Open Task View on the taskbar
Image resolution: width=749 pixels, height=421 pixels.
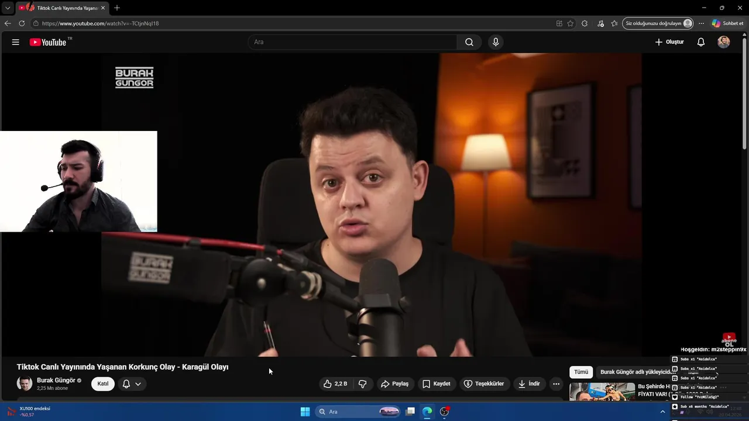[x=411, y=412]
